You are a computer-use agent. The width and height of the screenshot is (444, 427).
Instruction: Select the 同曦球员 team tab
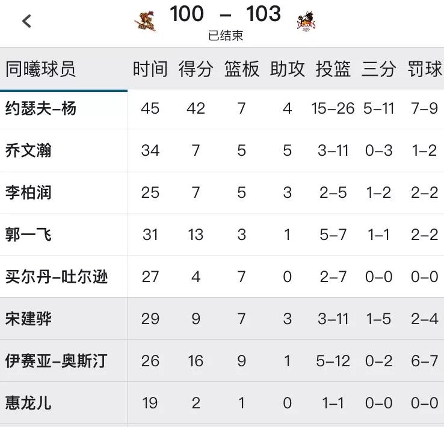click(40, 69)
